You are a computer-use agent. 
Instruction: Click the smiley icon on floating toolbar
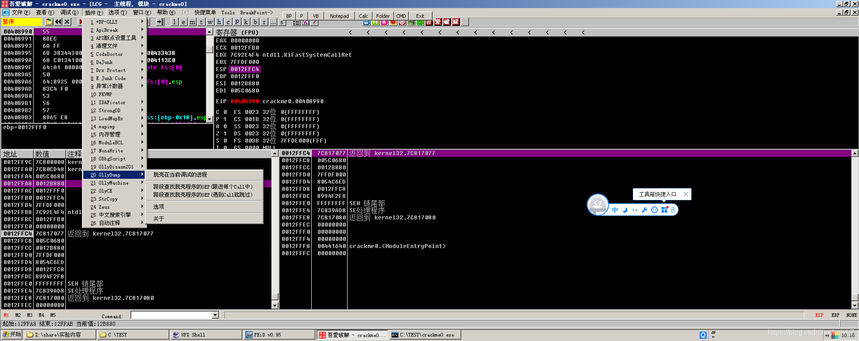point(654,210)
